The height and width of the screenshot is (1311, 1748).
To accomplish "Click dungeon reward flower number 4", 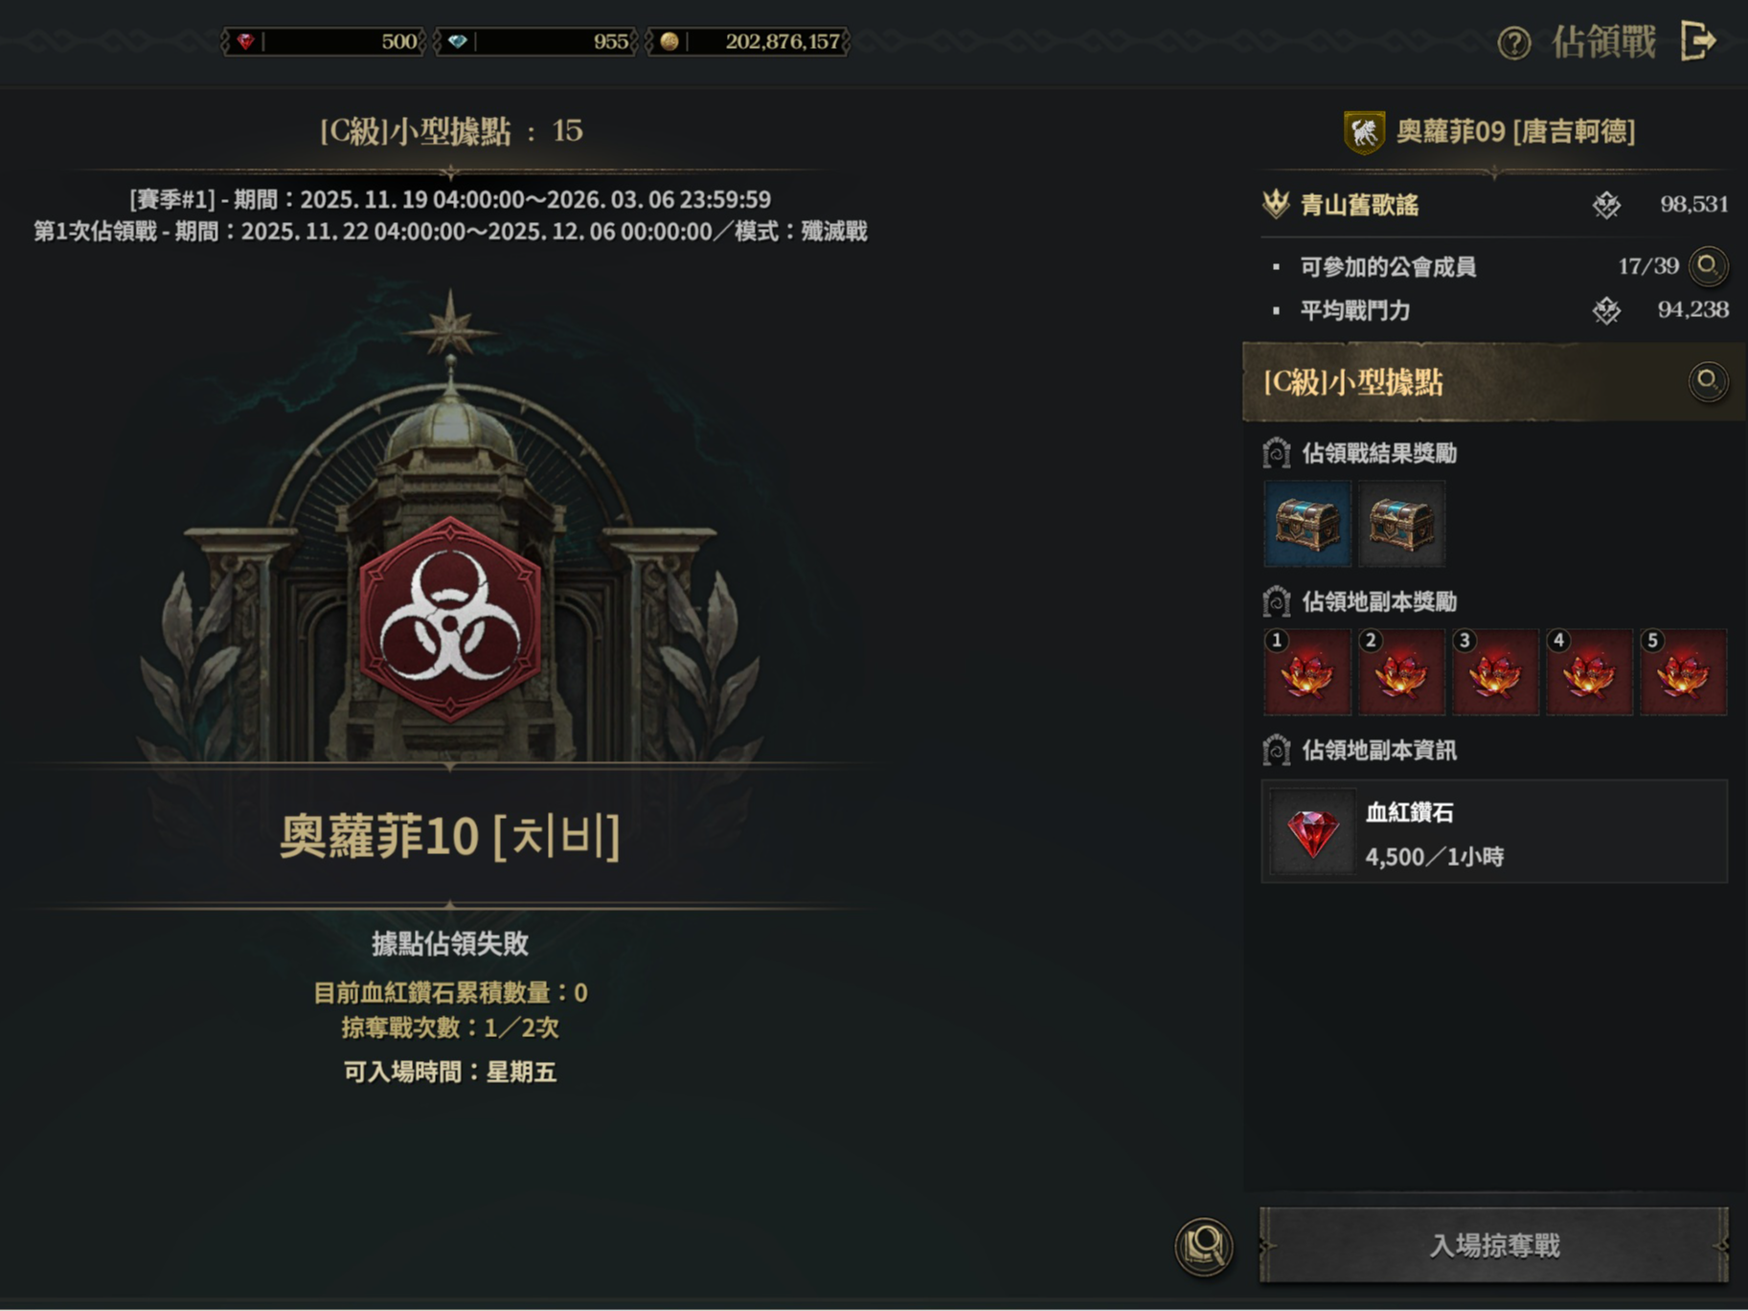I will coord(1589,672).
